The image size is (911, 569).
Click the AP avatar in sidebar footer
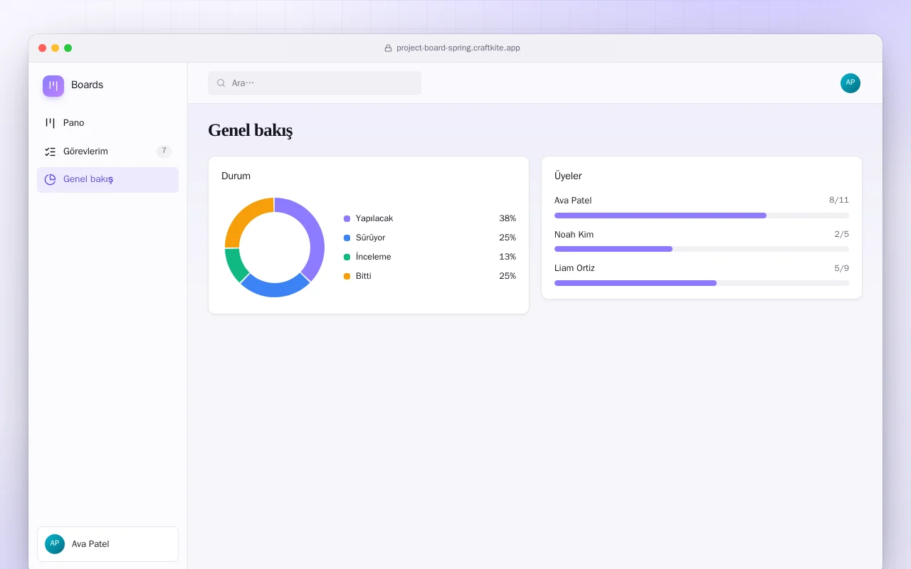tap(55, 544)
